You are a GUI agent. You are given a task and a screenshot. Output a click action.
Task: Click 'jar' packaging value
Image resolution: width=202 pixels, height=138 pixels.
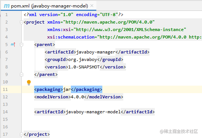click(x=67, y=89)
